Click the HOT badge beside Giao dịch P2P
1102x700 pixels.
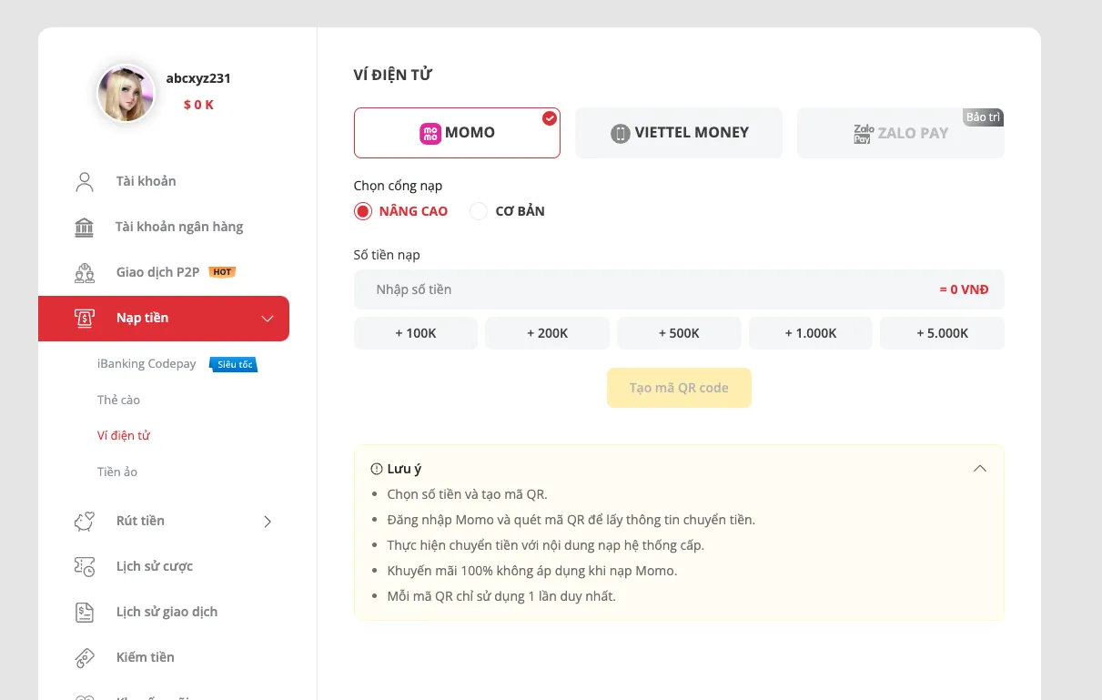click(222, 272)
